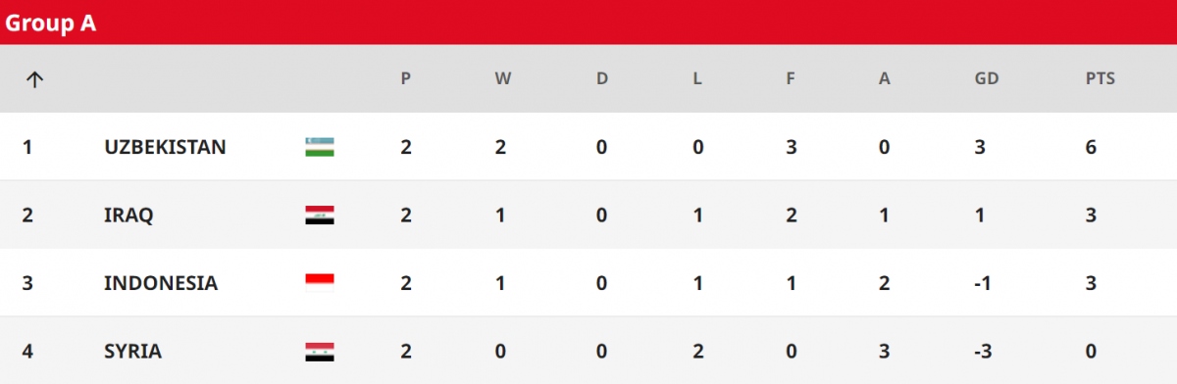Click the Indonesia flag icon
This screenshot has width=1177, height=384.
[x=320, y=283]
